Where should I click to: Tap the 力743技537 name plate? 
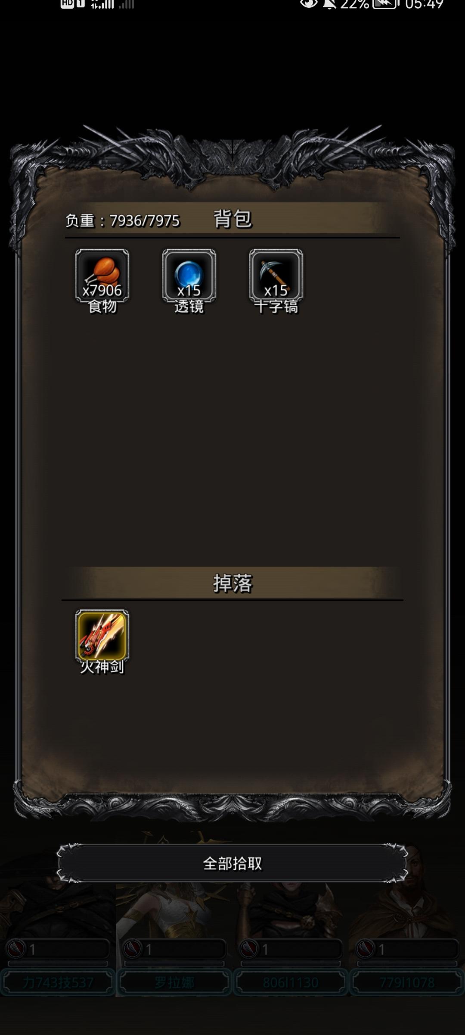tap(58, 982)
